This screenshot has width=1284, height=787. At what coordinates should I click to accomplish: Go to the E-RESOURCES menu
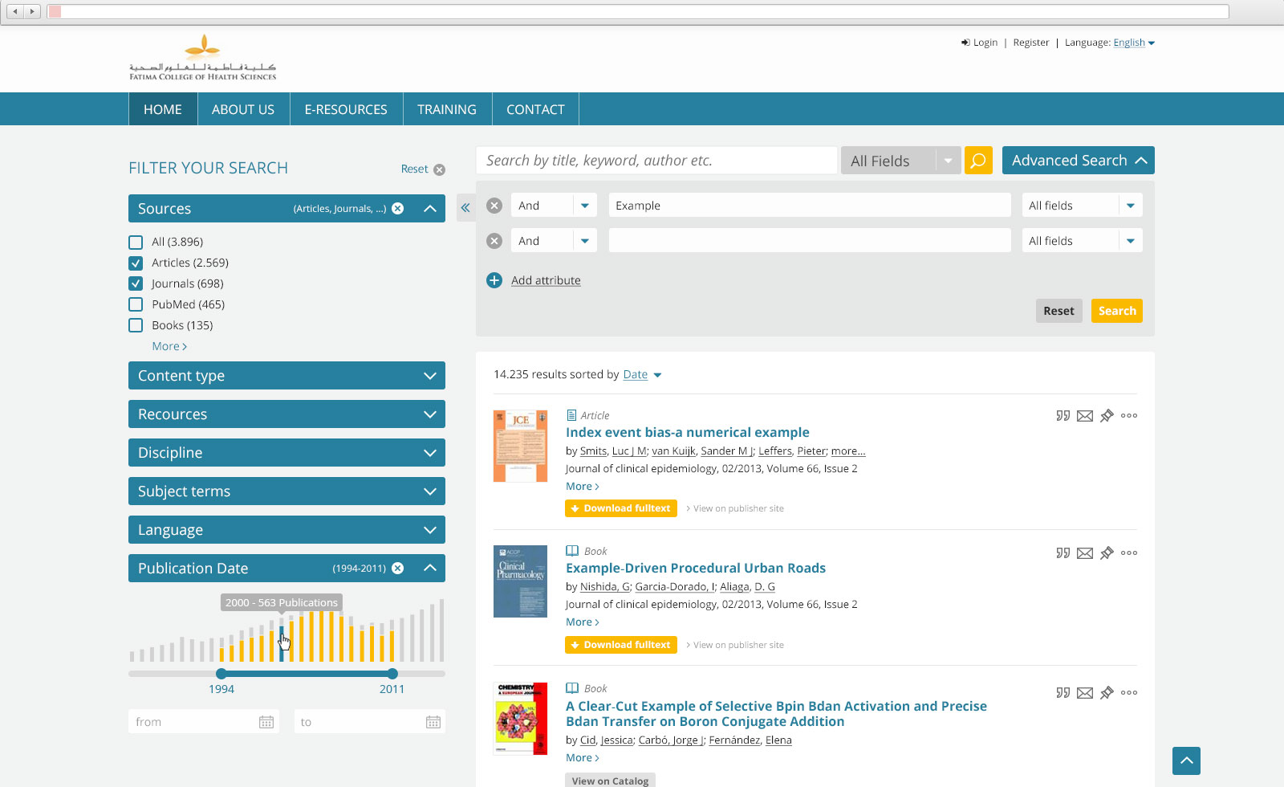[x=345, y=109]
